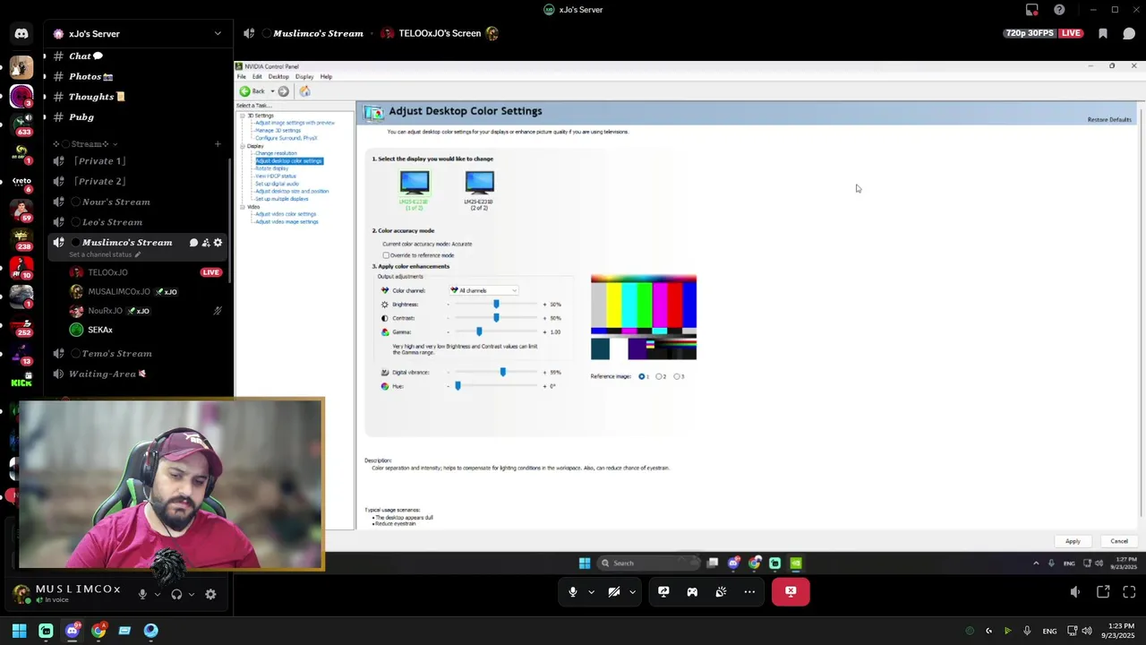The height and width of the screenshot is (645, 1146).
Task: Open Discord user settings gear
Action: pos(210,594)
